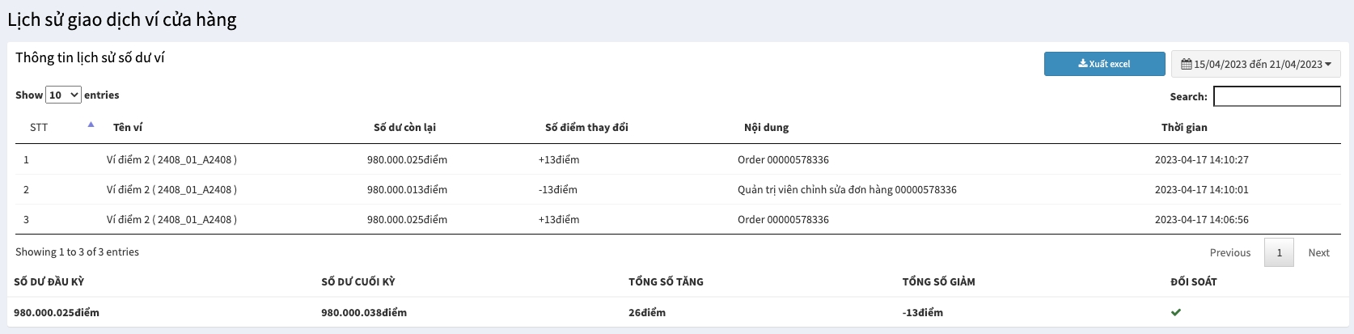The image size is (1354, 334).
Task: Go to the Next page
Action: pyautogui.click(x=1318, y=252)
